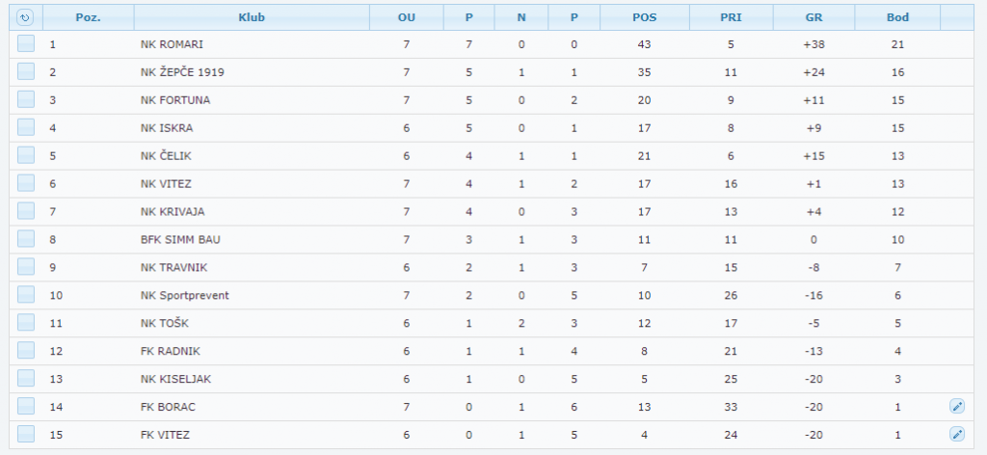Sort by the PRI column header
The height and width of the screenshot is (455, 987).
(x=731, y=17)
